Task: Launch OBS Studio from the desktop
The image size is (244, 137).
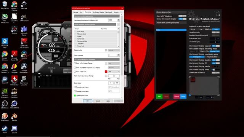Action: coord(5,105)
